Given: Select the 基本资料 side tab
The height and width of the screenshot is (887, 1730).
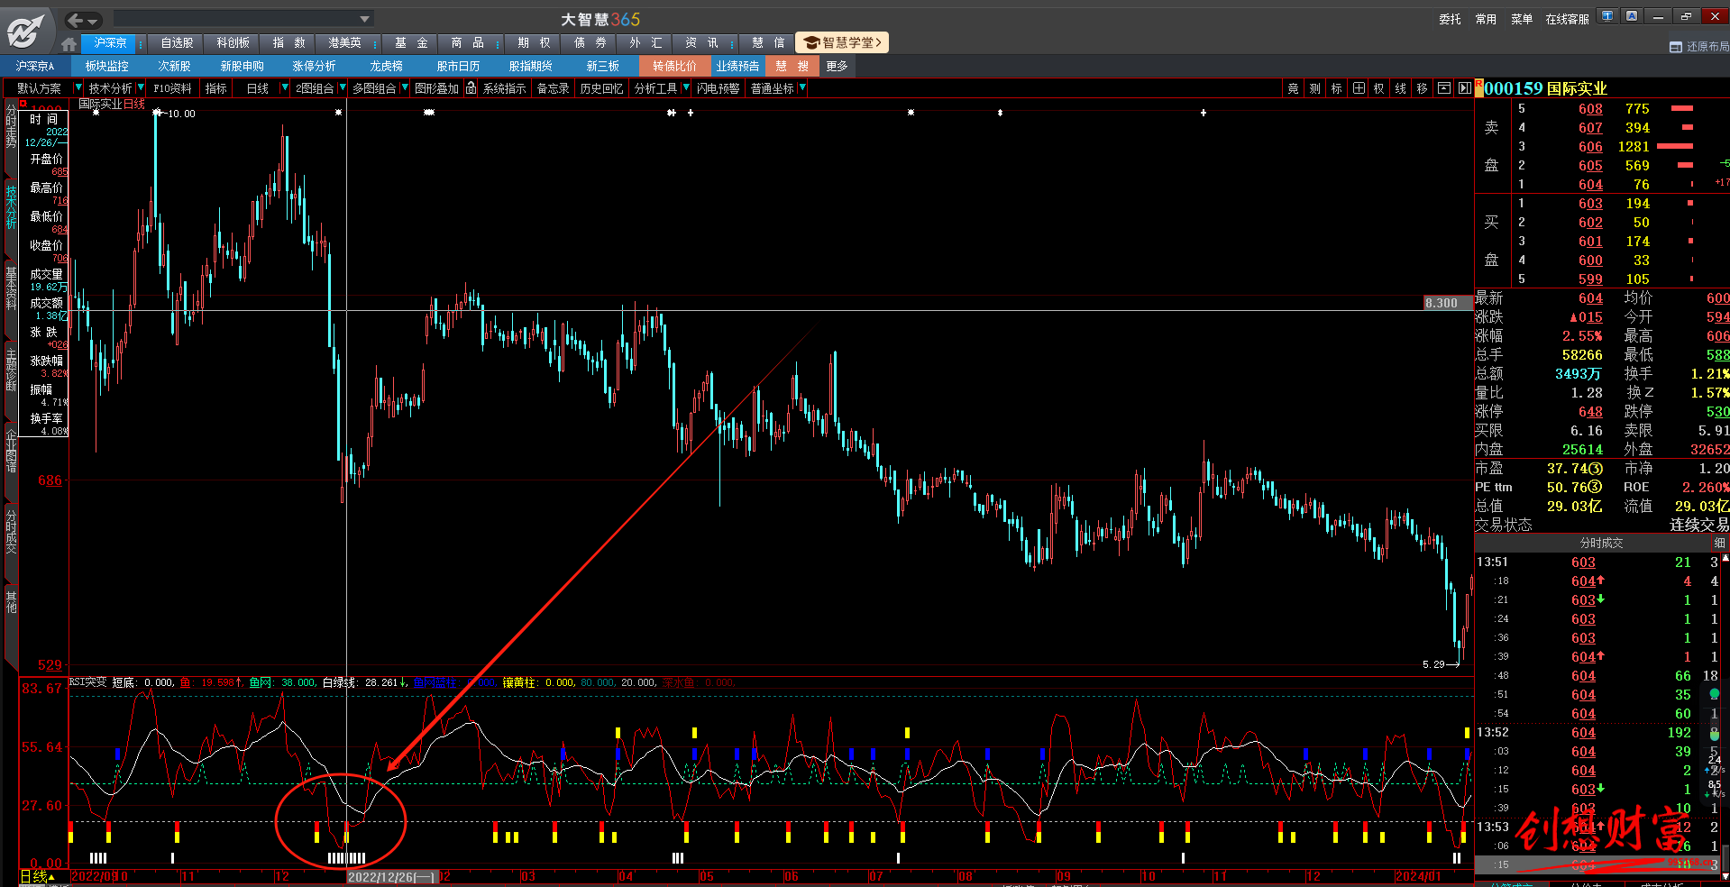Looking at the screenshot, I should pos(11,288).
